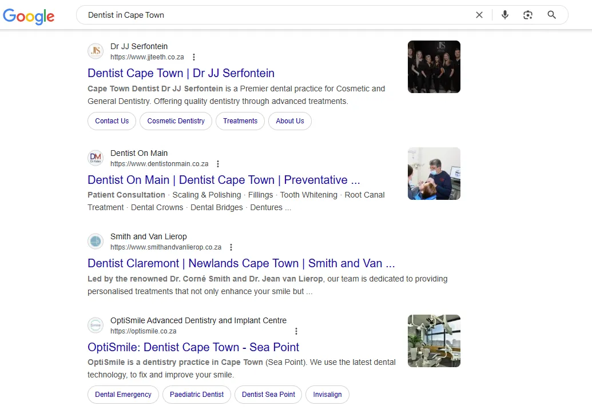Open Dentist Cape Town | Dr JJ Serfontein result
Viewport: 592px width, 418px height.
tap(181, 73)
